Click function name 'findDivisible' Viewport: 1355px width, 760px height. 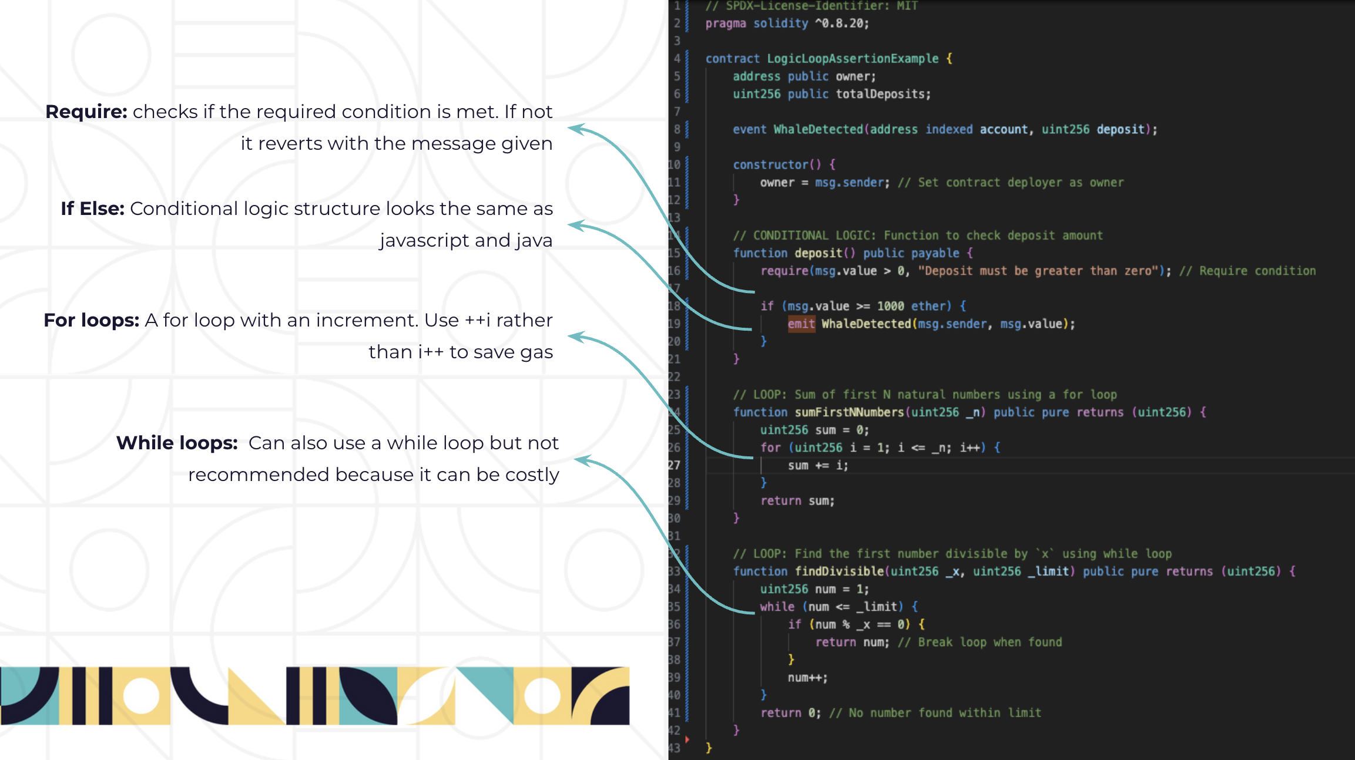click(x=839, y=571)
